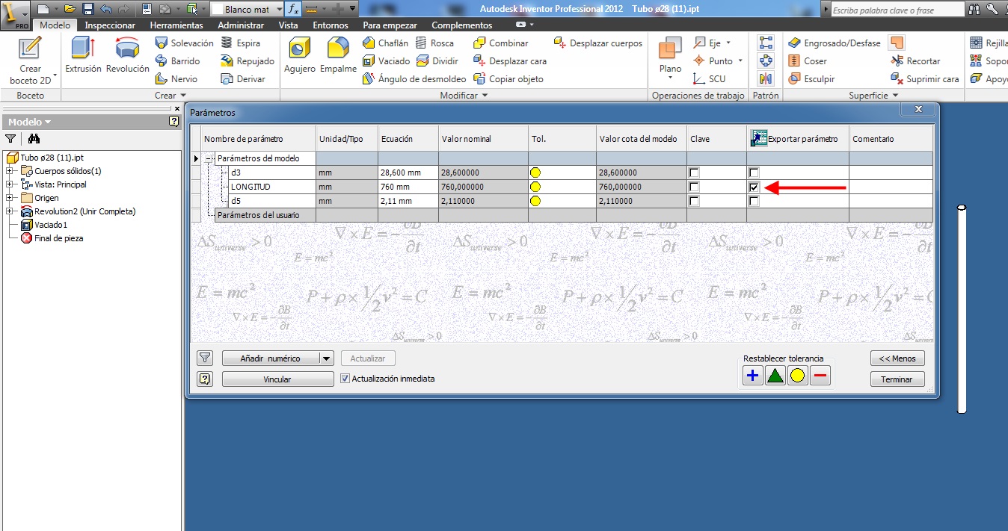Tick the Clave checkbox for d3

(x=695, y=173)
